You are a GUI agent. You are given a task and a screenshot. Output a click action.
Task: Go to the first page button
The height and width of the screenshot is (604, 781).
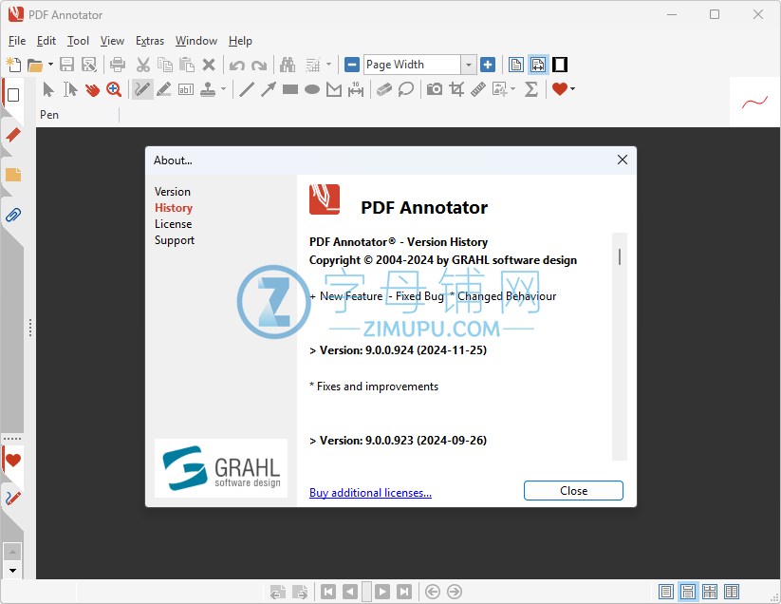click(x=328, y=592)
